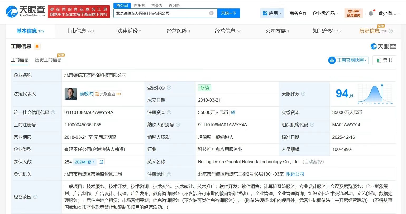
Task: Expand the 2024年报 selector
Action: 84,162
